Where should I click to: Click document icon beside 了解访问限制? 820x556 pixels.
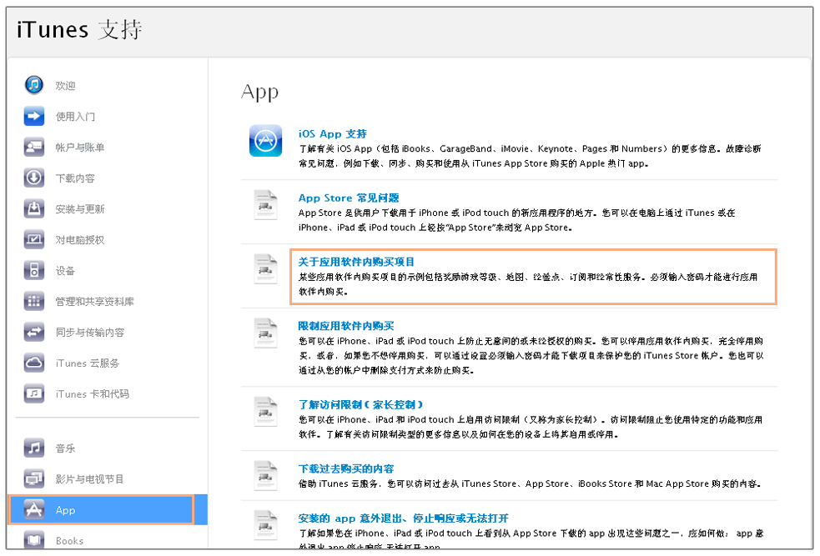[265, 412]
